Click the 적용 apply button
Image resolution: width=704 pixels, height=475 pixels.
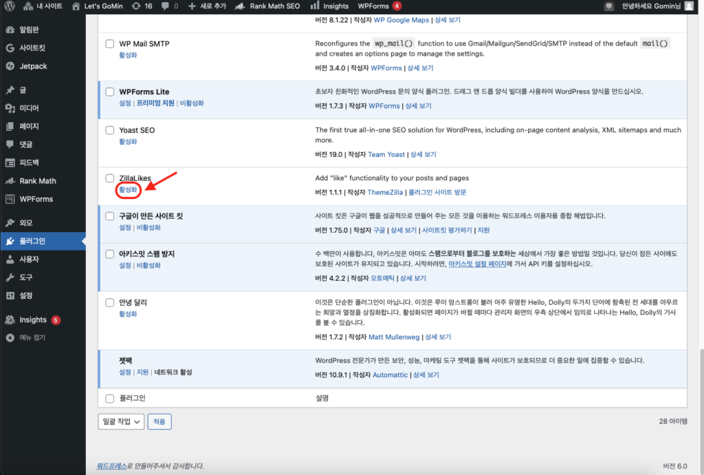point(159,421)
